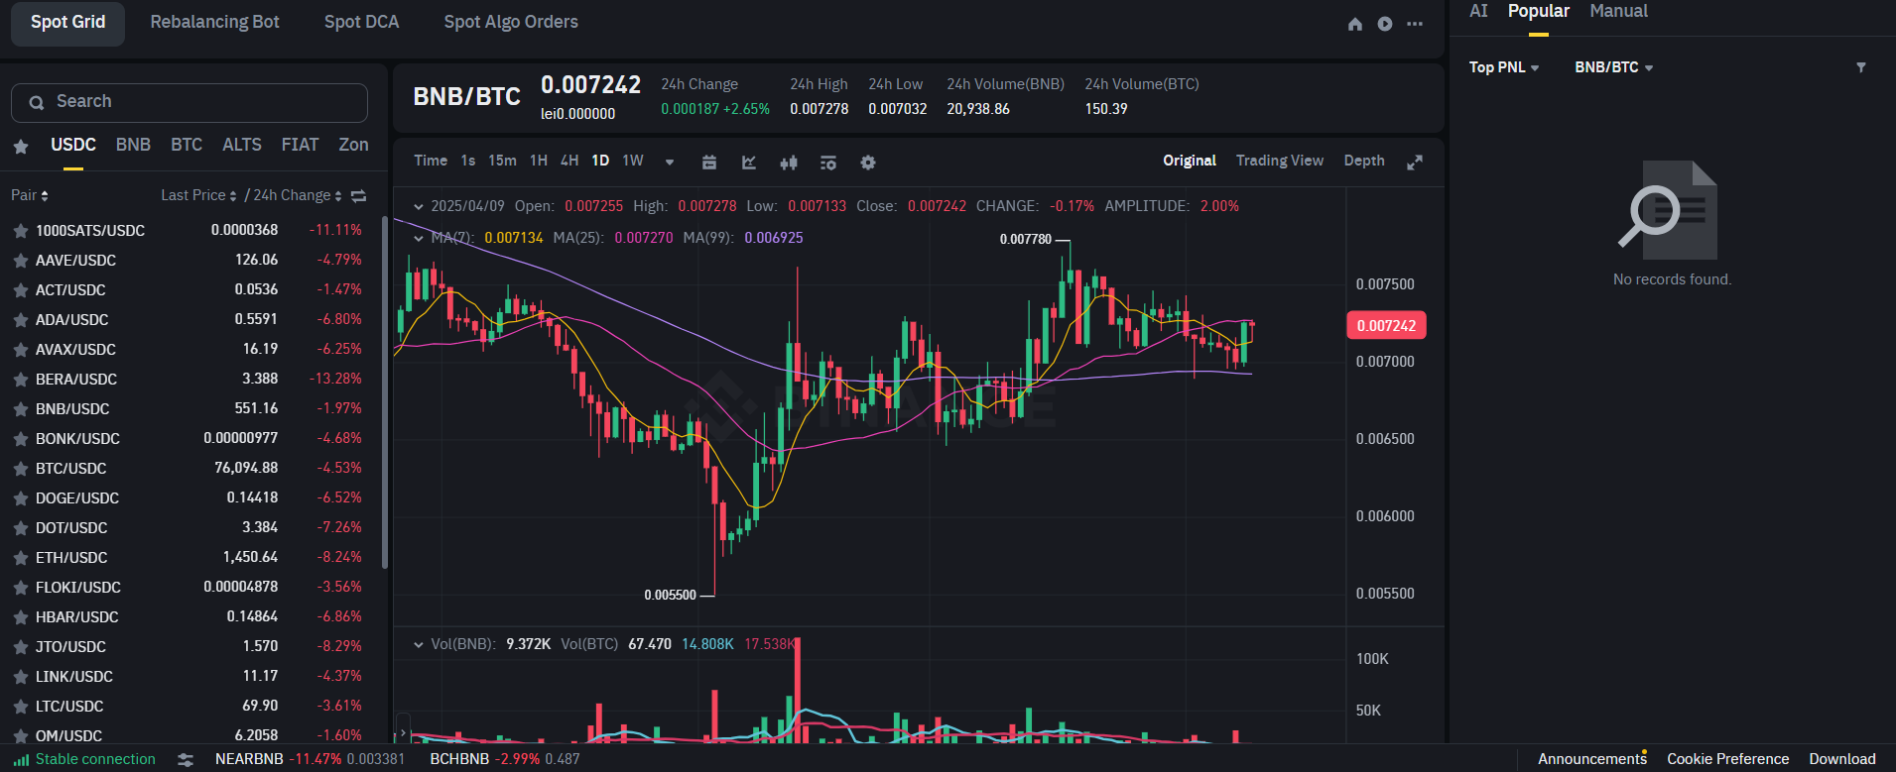The width and height of the screenshot is (1896, 772).
Task: Click the connection settings sliders icon in status bar
Action: pyautogui.click(x=186, y=760)
